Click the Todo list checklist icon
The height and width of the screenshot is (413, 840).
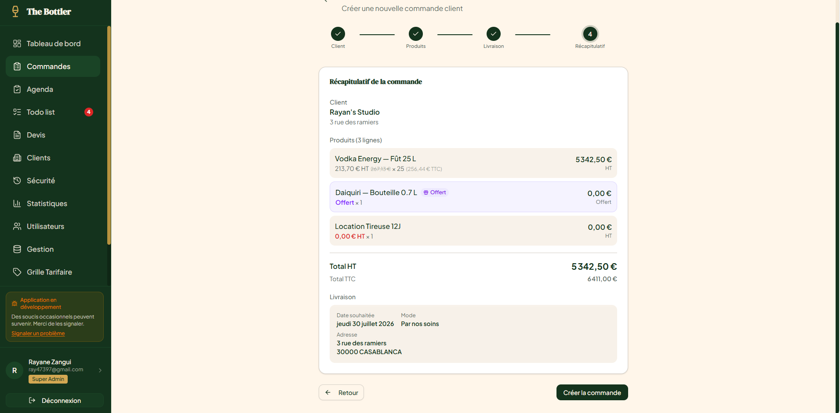pyautogui.click(x=17, y=112)
